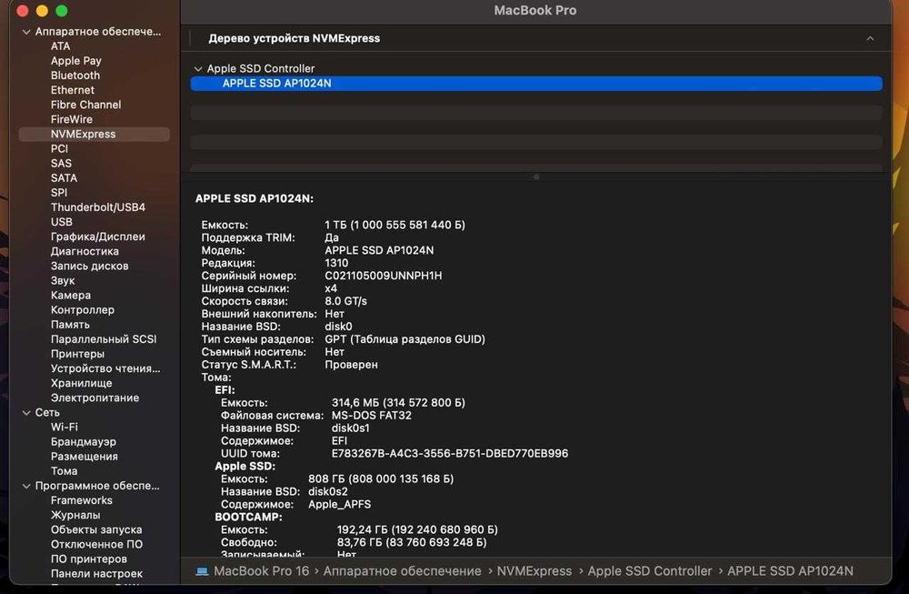Open Электропитание in the sidebar

coord(95,398)
